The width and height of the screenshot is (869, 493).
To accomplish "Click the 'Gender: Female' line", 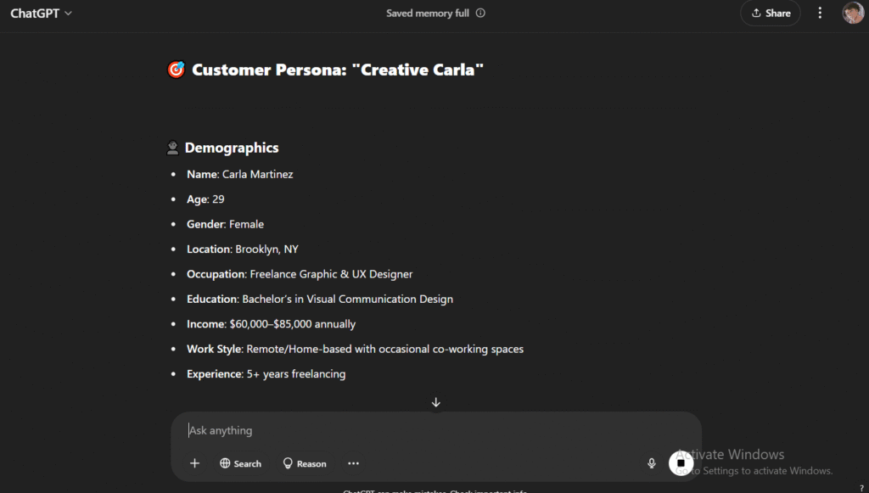I will 225,224.
